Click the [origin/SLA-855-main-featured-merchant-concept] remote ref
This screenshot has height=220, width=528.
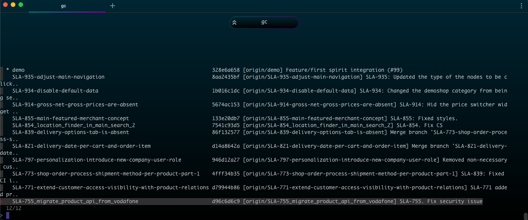pos(315,119)
